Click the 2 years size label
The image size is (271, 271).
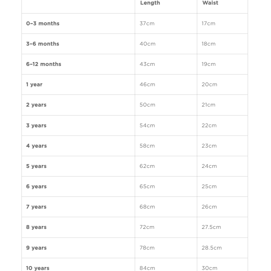[x=36, y=105]
